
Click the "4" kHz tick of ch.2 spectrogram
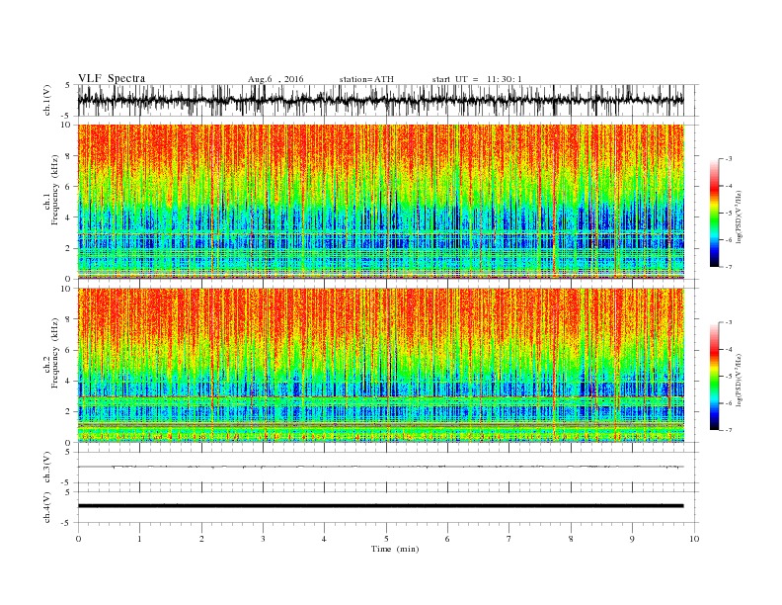click(69, 381)
